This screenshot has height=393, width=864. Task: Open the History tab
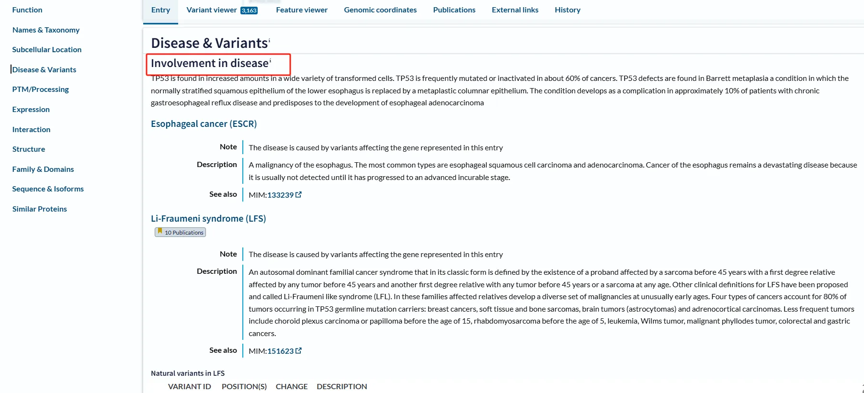[x=568, y=10]
